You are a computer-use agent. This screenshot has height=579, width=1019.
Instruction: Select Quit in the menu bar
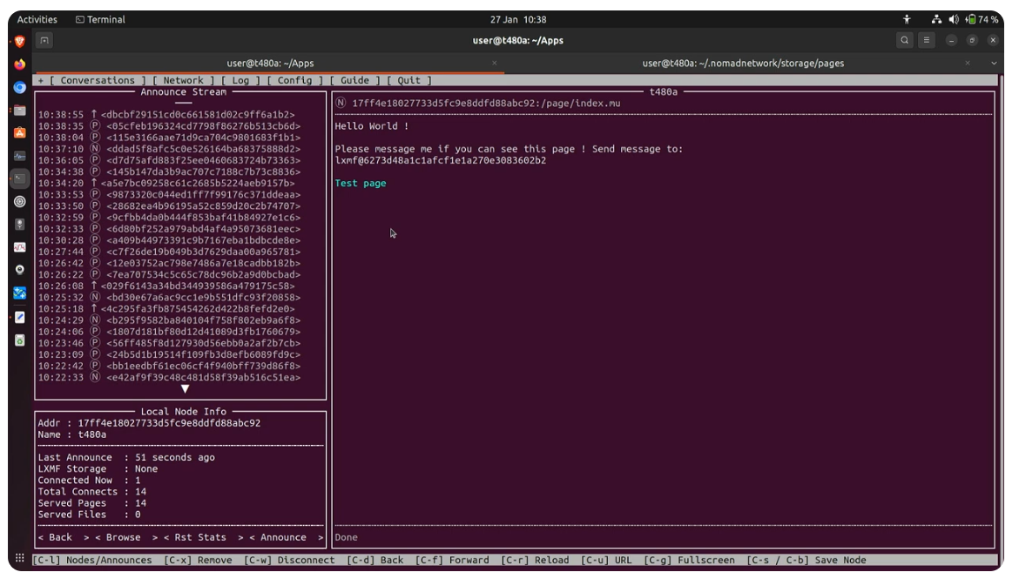tap(408, 81)
